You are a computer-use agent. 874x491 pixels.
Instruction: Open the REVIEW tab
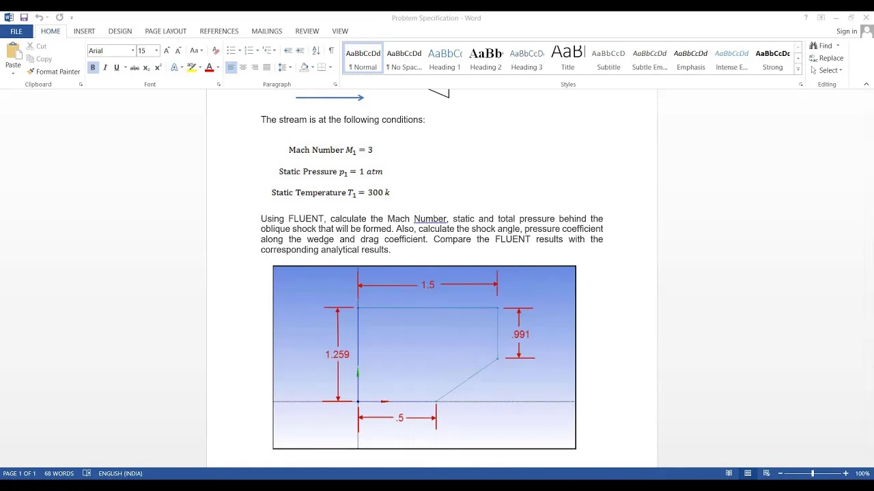[x=307, y=31]
